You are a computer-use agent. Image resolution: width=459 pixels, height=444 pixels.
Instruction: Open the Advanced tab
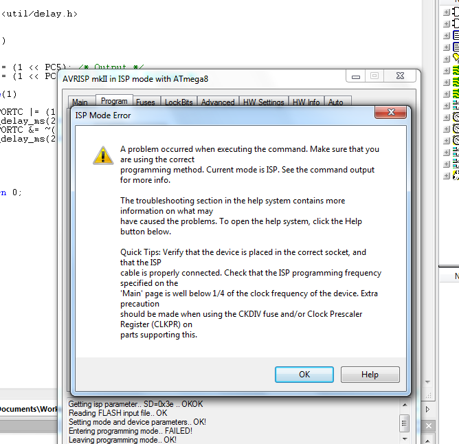point(218,102)
